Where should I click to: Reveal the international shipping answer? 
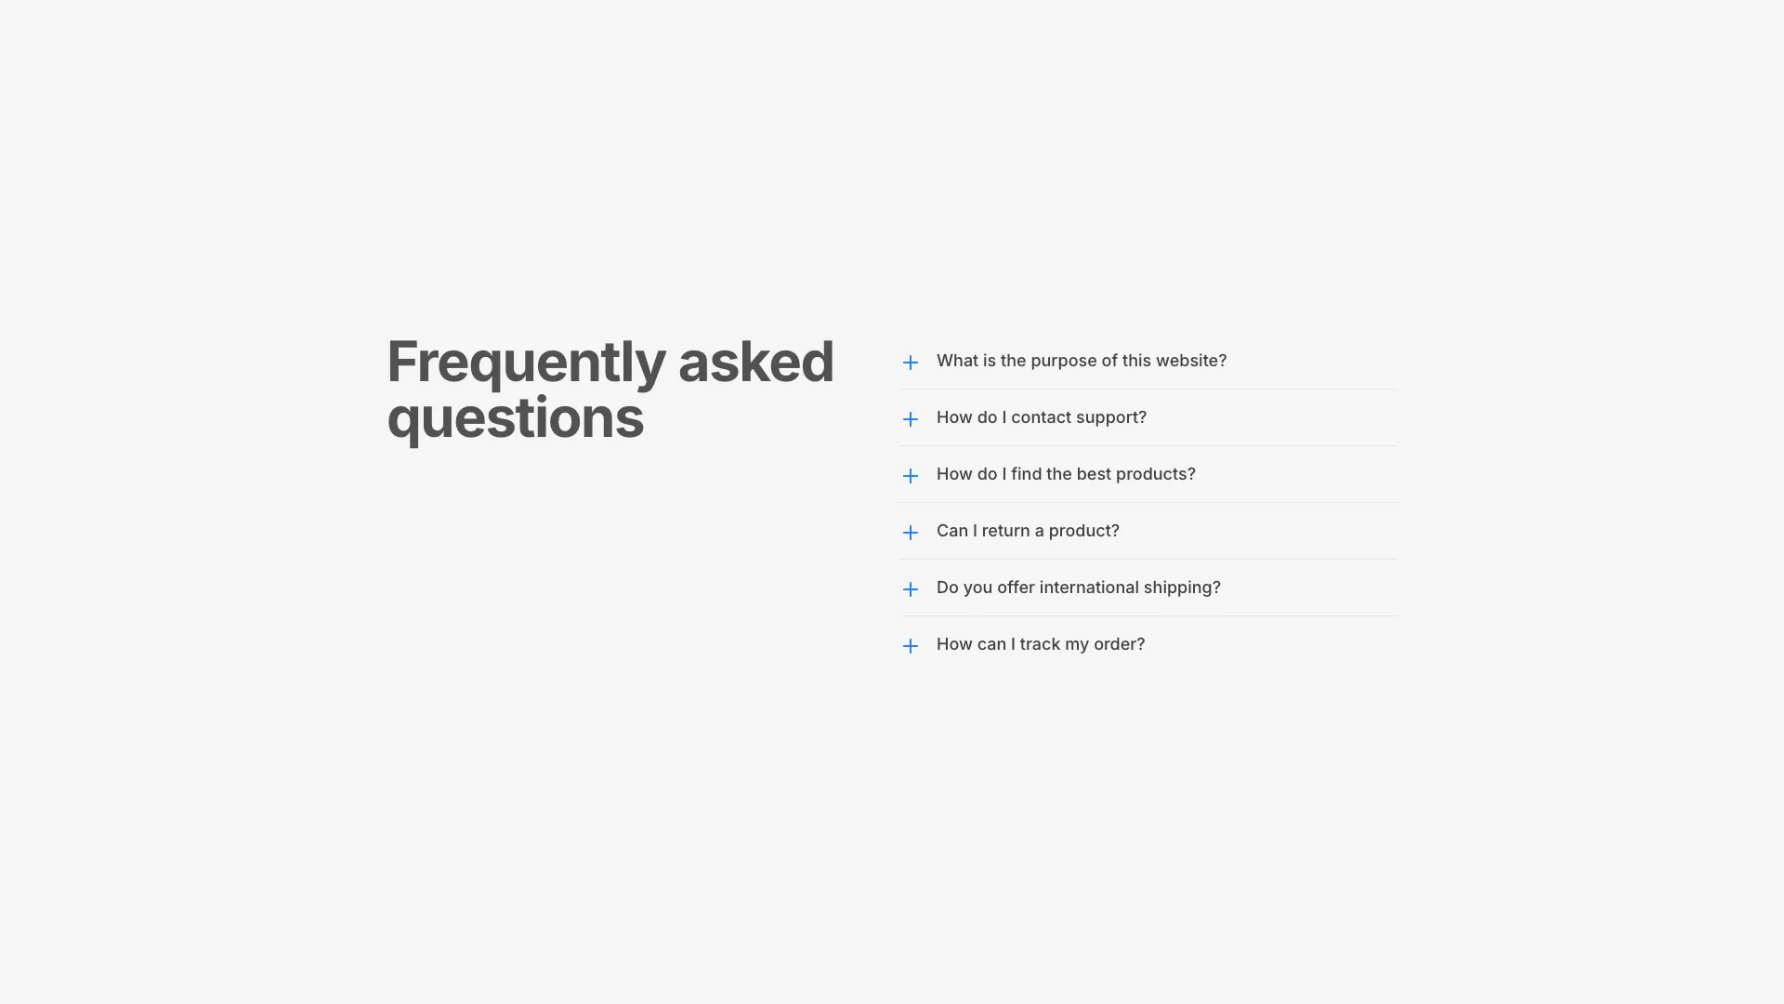coord(1078,588)
